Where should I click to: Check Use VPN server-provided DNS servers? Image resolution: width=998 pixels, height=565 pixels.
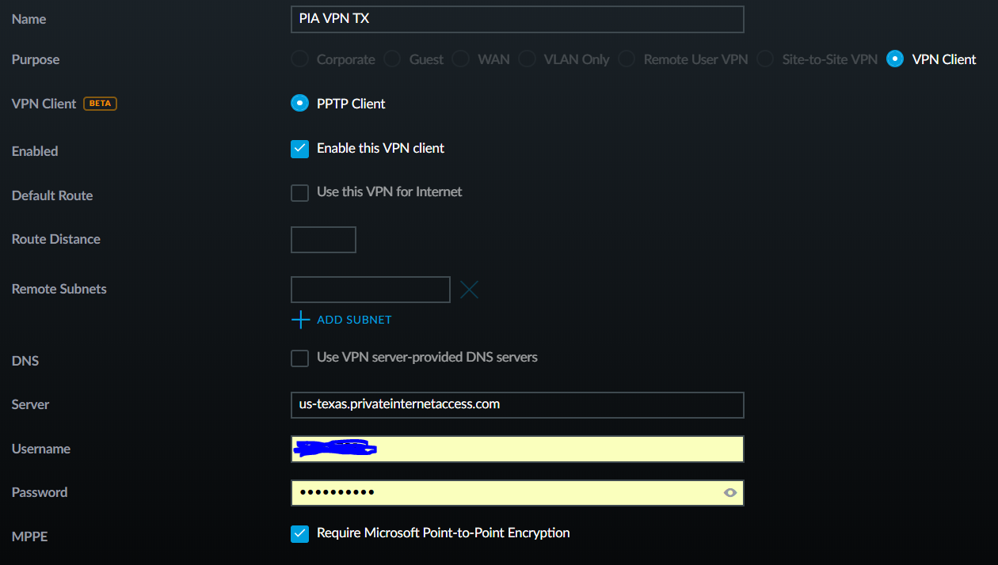coord(299,358)
